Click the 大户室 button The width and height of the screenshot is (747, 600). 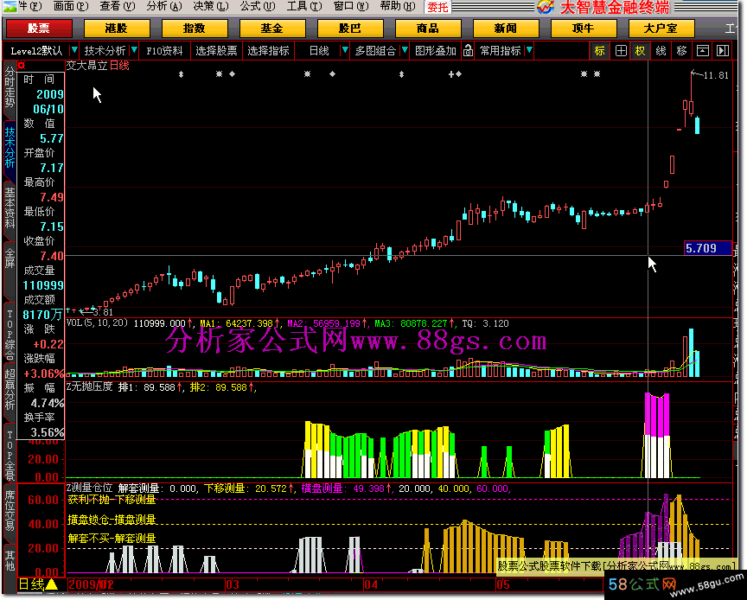pyautogui.click(x=661, y=29)
